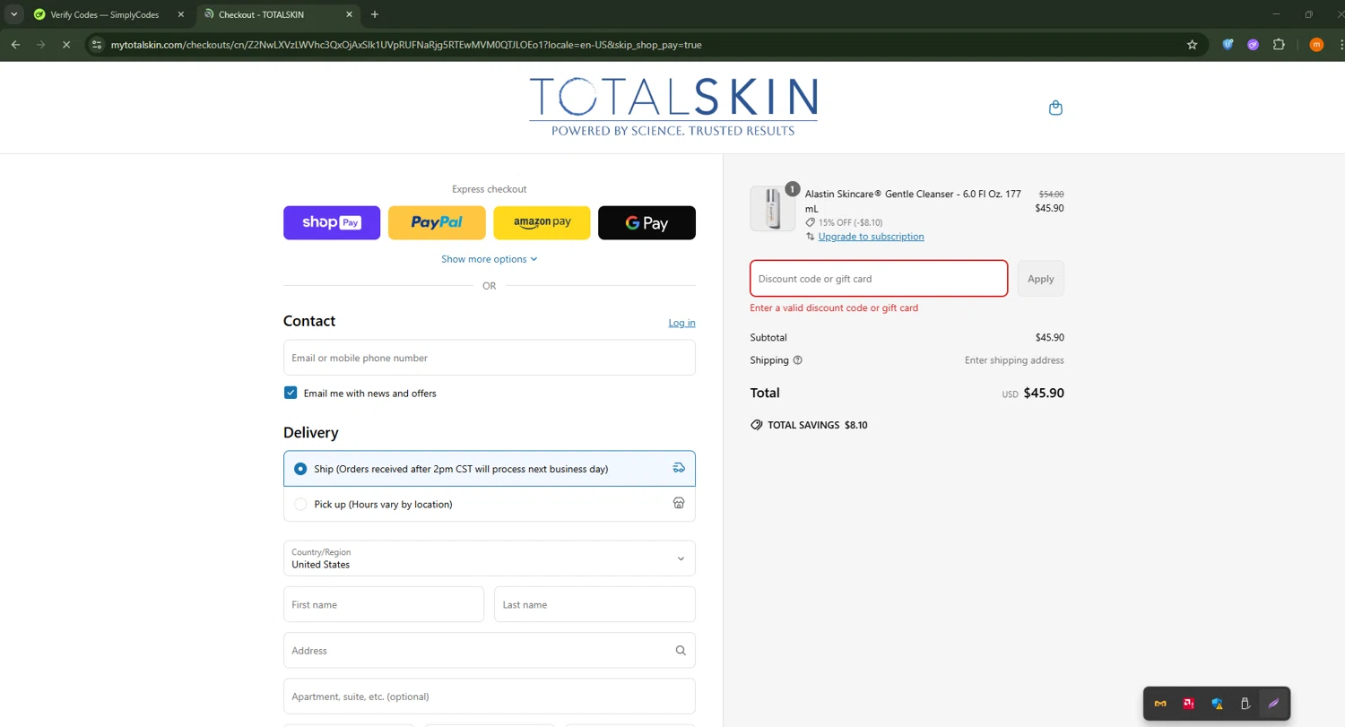1345x727 pixels.
Task: Pay with Google Pay
Action: pyautogui.click(x=646, y=222)
